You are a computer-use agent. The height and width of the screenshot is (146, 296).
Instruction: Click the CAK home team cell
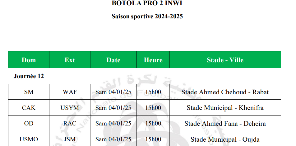[x=29, y=108]
